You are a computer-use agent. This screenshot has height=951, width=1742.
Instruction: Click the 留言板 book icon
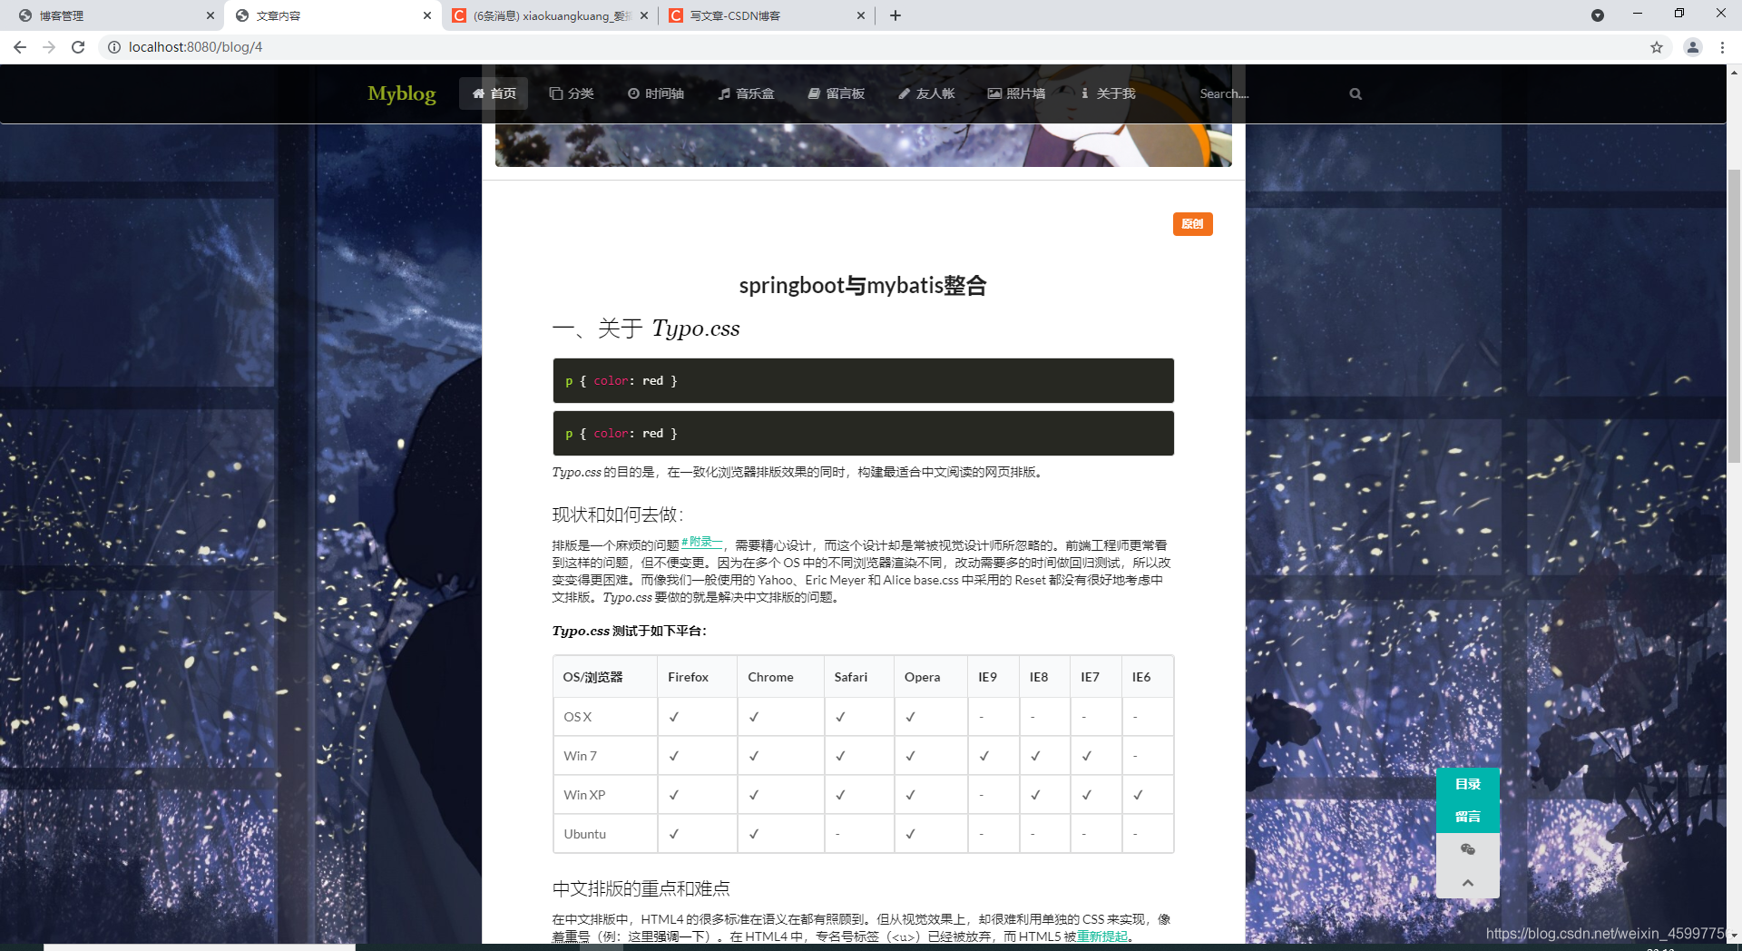[814, 93]
